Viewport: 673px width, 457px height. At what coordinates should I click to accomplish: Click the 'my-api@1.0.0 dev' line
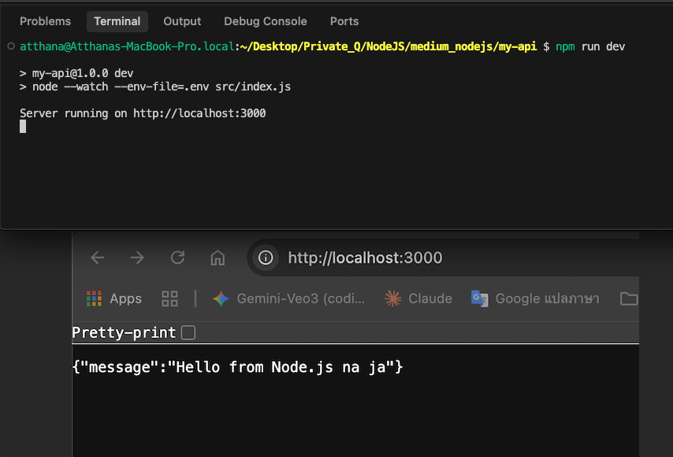click(x=76, y=73)
